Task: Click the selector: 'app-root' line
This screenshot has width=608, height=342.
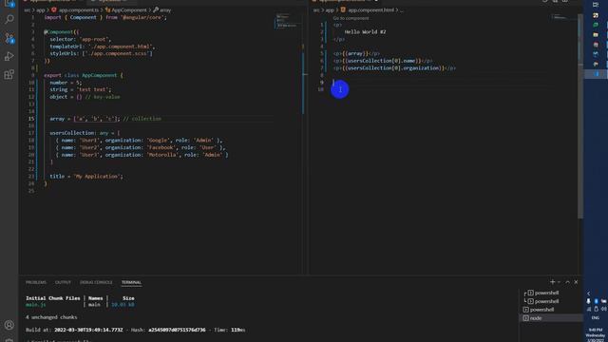Action: coord(80,39)
